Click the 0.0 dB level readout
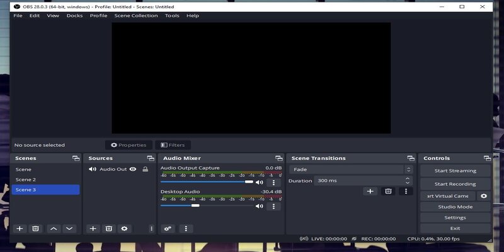Image resolution: width=504 pixels, height=252 pixels. [x=273, y=168]
